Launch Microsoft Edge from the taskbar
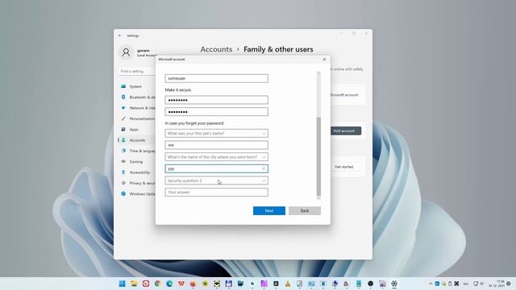Viewport: 516px width, 290px height. [x=169, y=284]
